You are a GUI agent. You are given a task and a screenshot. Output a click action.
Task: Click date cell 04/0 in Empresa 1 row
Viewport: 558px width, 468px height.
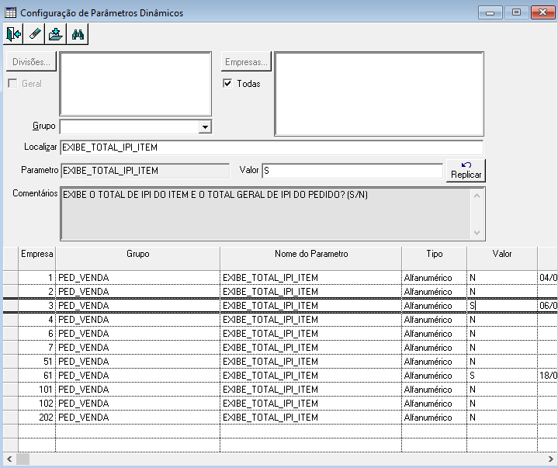pos(547,278)
